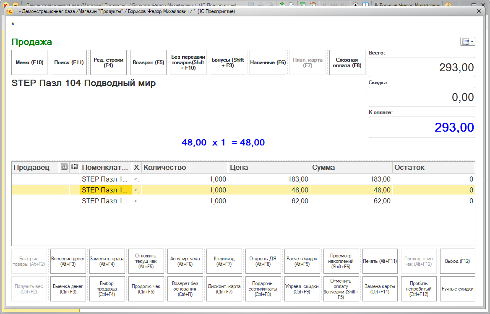Click the Сумма column header
The height and width of the screenshot is (314, 490).
(351, 168)
